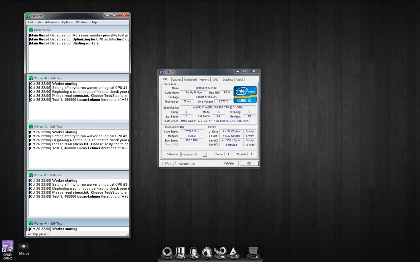This screenshot has height=262, width=420.
Task: Click the 'Sandy Bridge' code name value
Action: click(x=194, y=92)
